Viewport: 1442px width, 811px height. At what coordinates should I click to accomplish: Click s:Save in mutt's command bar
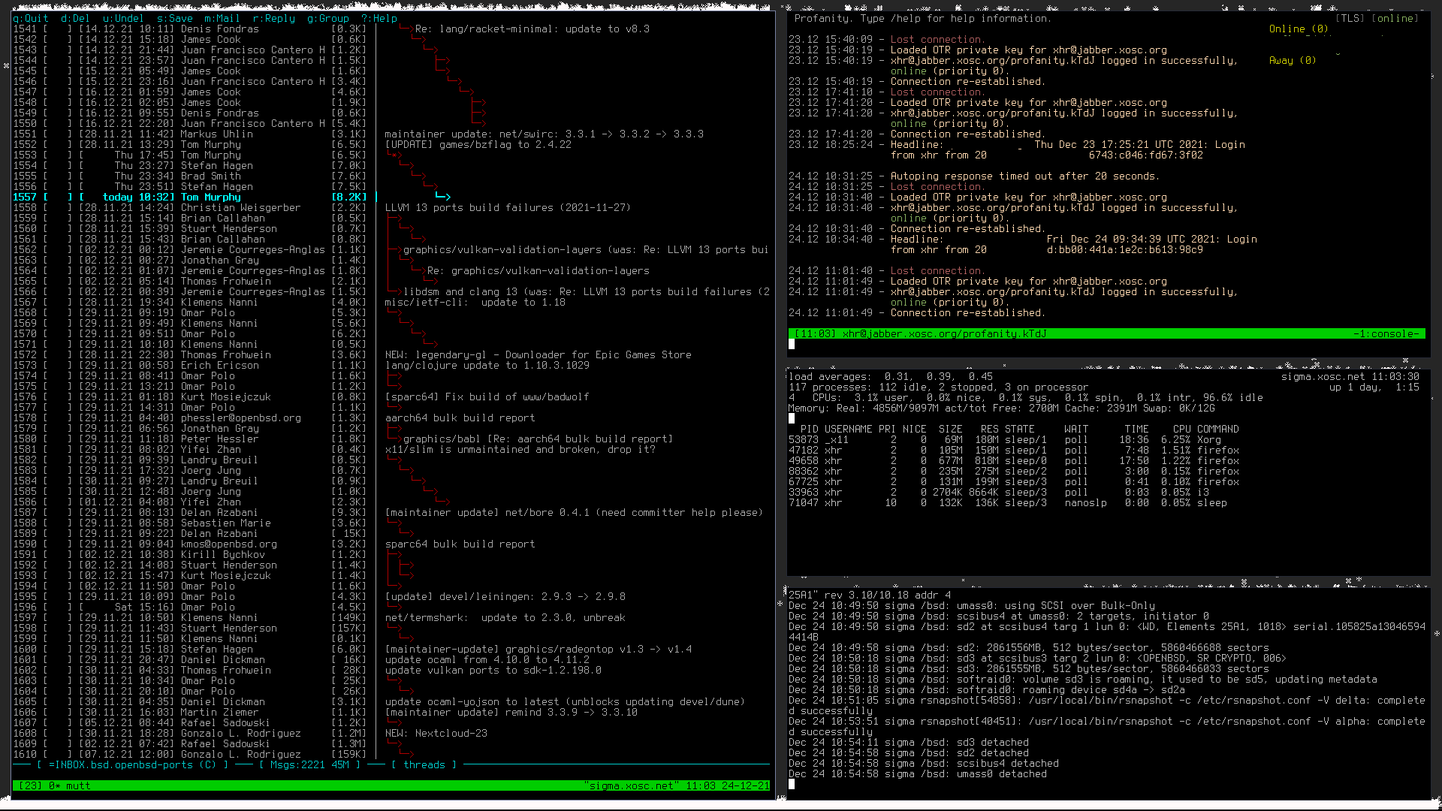click(174, 19)
